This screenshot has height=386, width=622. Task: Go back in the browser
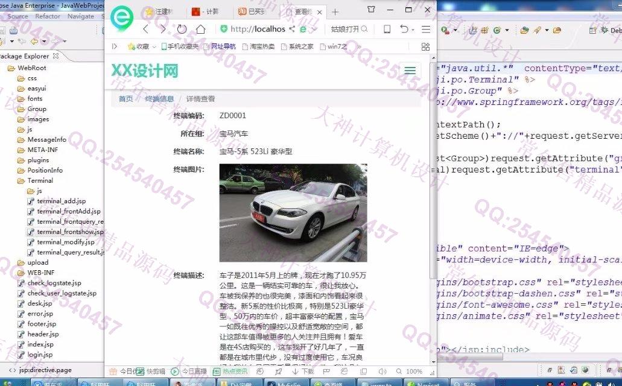point(145,29)
